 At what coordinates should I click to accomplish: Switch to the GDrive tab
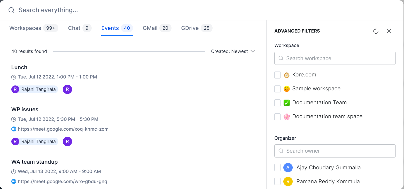[190, 28]
